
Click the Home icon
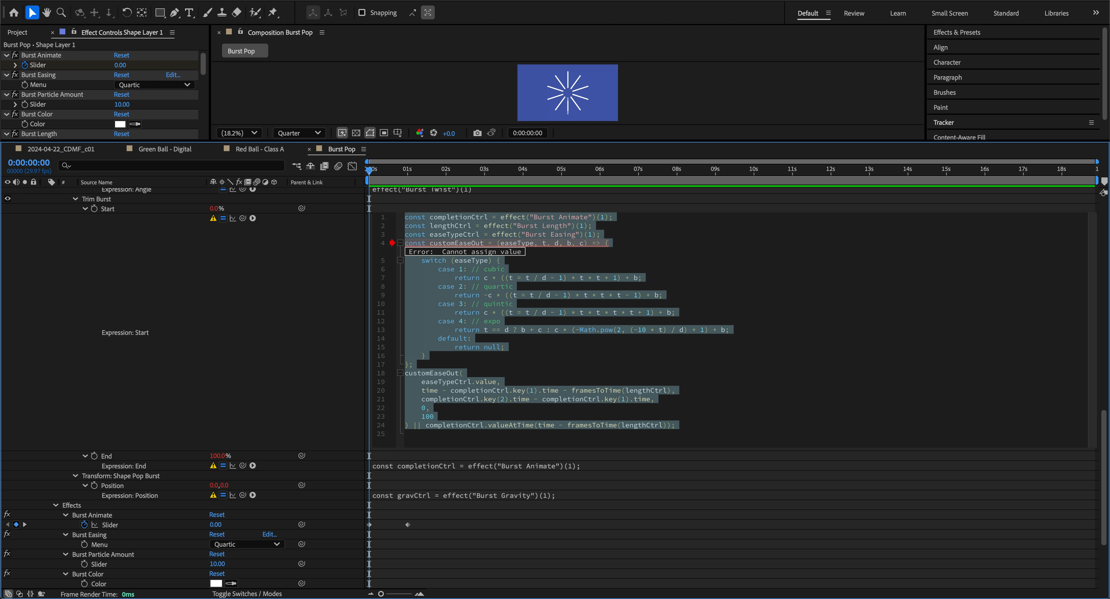14,12
